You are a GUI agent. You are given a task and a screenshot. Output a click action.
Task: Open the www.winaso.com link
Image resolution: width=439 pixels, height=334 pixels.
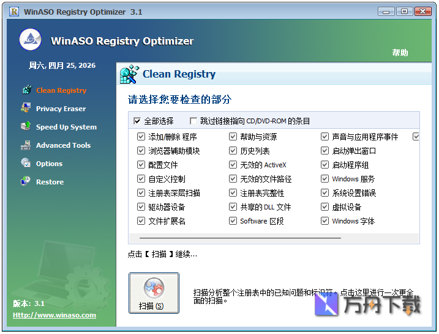coord(54,315)
